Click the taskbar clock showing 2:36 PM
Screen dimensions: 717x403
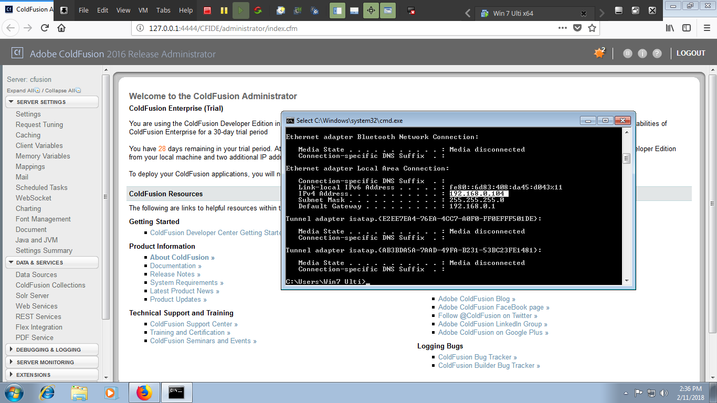coord(691,393)
